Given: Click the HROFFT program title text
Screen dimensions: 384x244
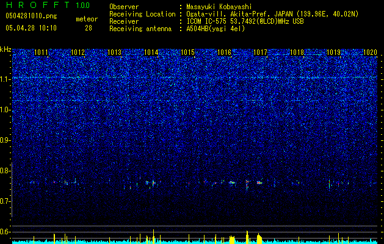Looking at the screenshot, I should [38, 5].
